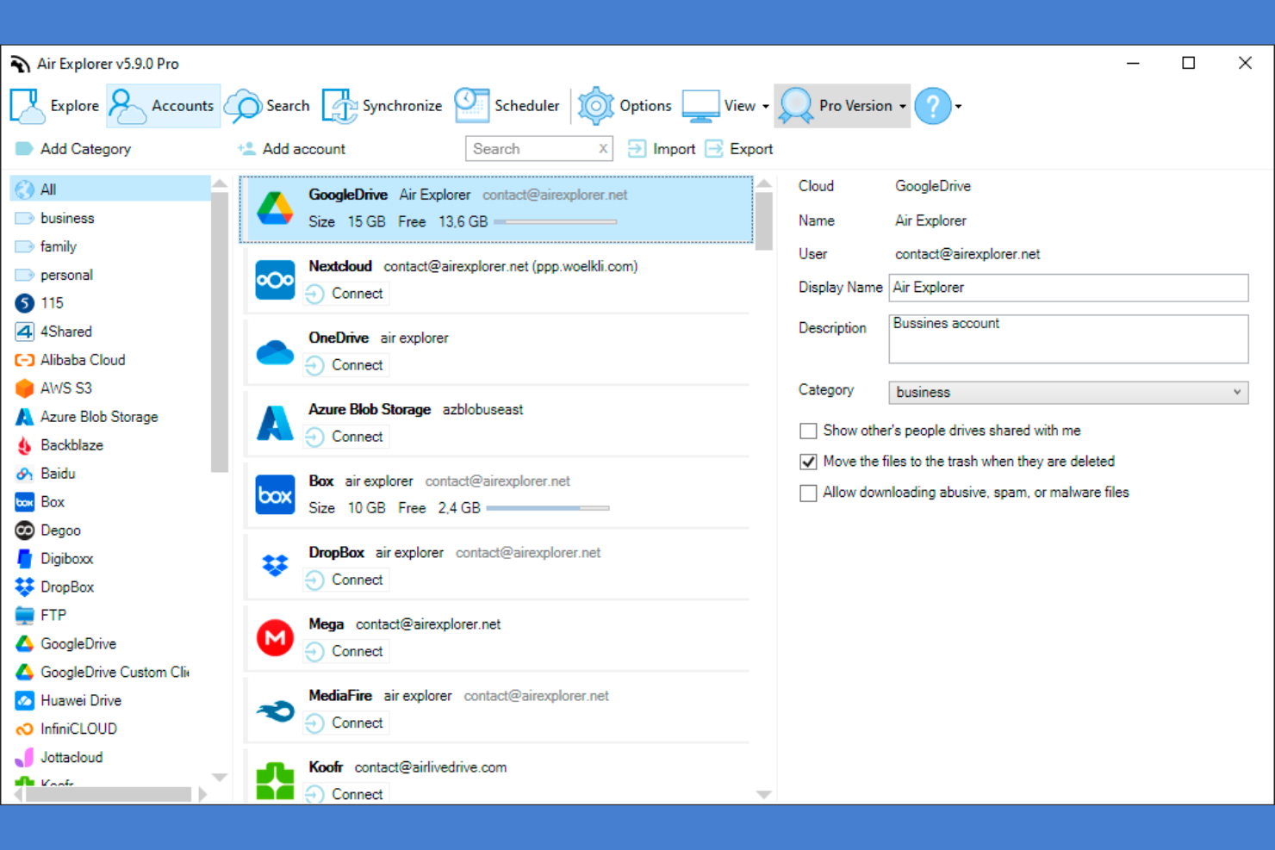Select the Backblaze sidebar icon
Image resolution: width=1275 pixels, height=850 pixels.
[24, 444]
